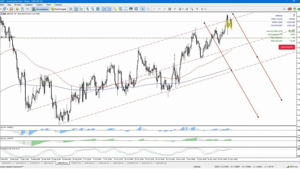Open the Profiles toolbar icon
Viewport: 300px width, 169px height.
11,9
